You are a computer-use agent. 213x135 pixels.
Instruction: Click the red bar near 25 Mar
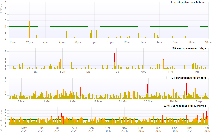click(x=147, y=91)
